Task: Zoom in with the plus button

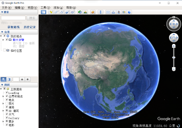Action: [174, 46]
